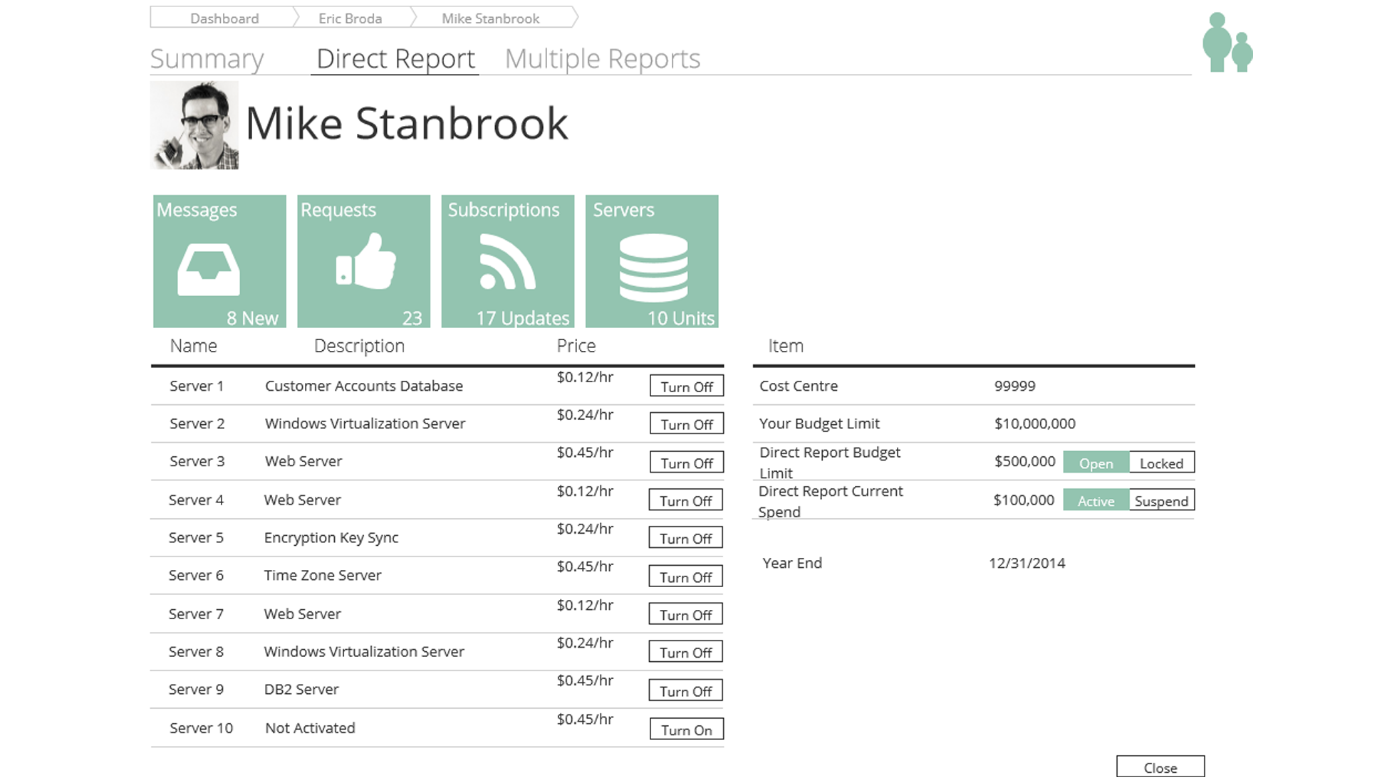Turn off Server 5 Encryption Key Sync
Image resolution: width=1392 pixels, height=780 pixels.
click(685, 538)
